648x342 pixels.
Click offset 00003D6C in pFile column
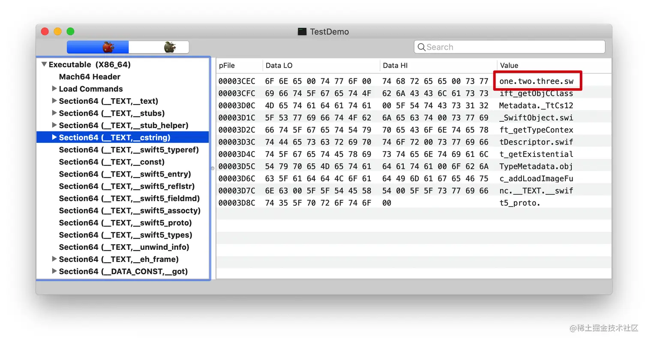point(237,178)
